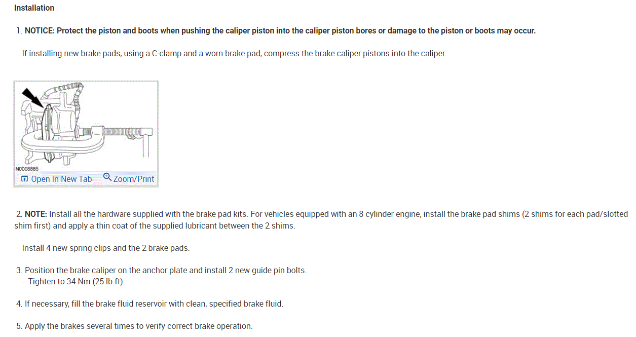Click the N0008885 image ID label
The image size is (636, 337).
(x=27, y=168)
